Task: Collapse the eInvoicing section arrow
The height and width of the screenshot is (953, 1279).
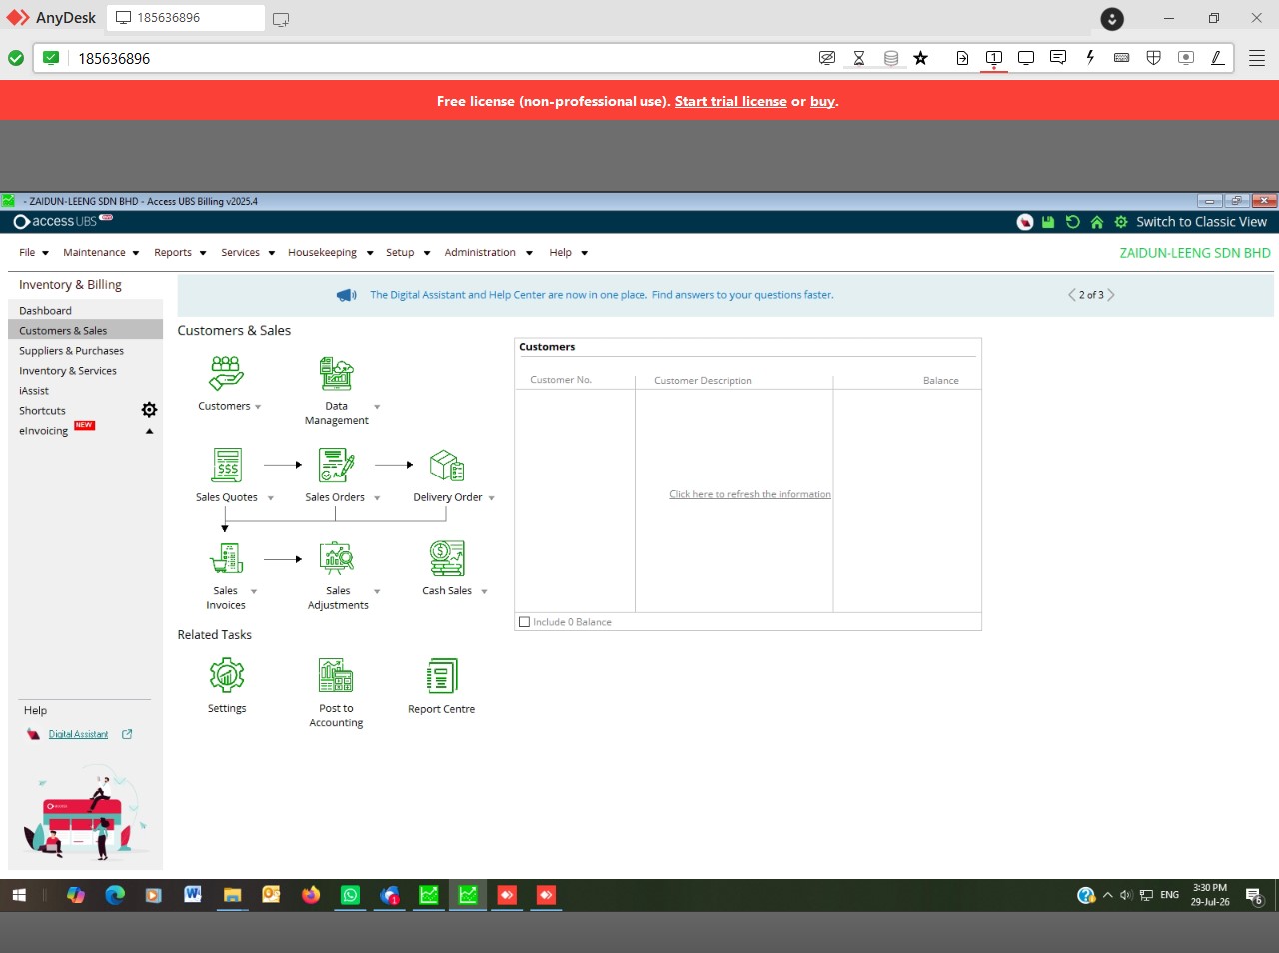Action: tap(150, 432)
